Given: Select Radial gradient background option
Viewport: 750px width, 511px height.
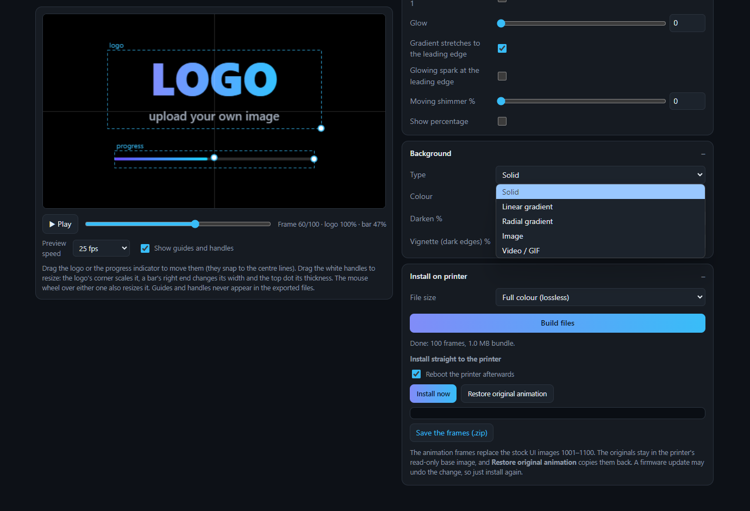Looking at the screenshot, I should (x=601, y=221).
